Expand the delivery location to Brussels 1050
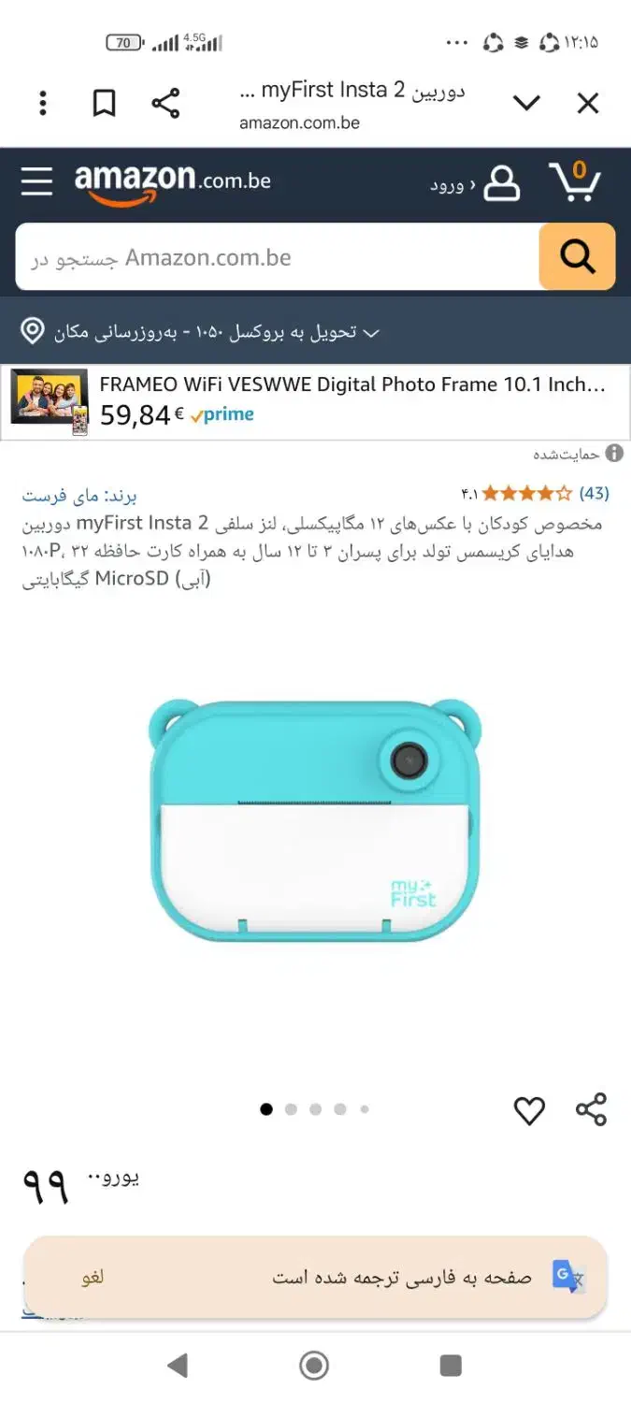The image size is (631, 1403). [x=202, y=332]
